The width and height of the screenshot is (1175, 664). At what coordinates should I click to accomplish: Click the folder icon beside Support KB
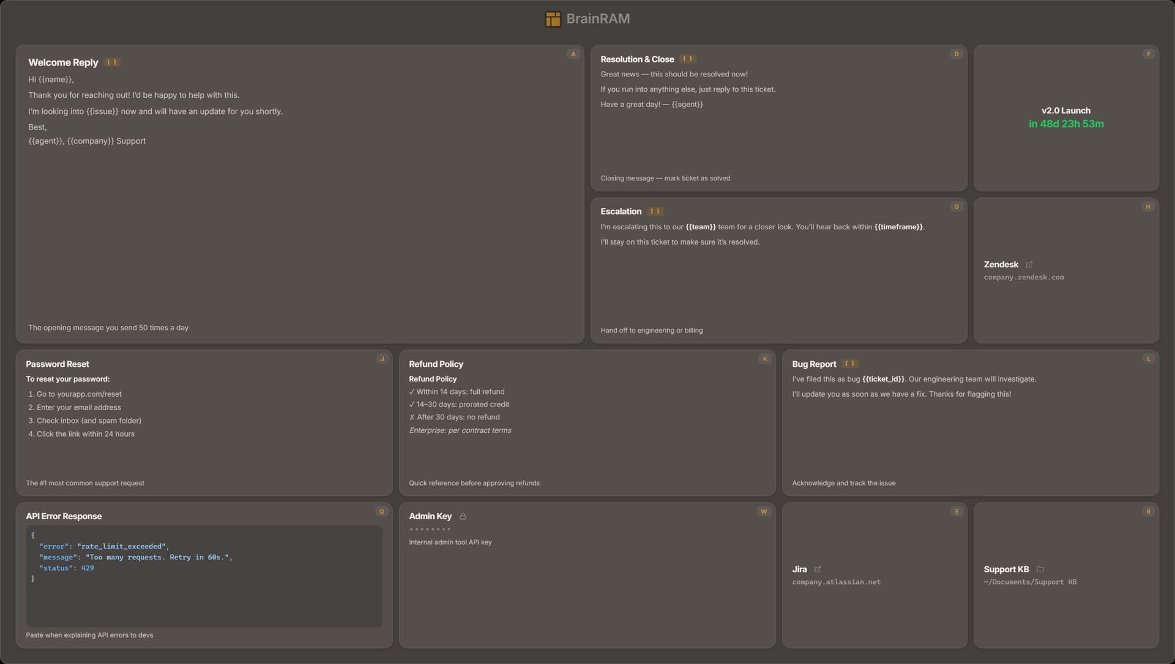1040,569
